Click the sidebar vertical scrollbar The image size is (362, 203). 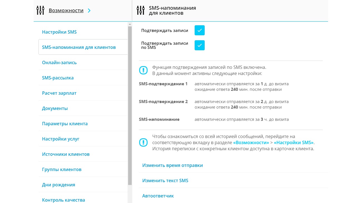point(130,106)
